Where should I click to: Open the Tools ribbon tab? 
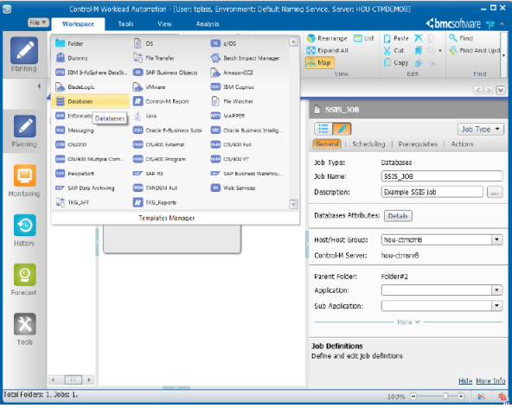pyautogui.click(x=125, y=24)
